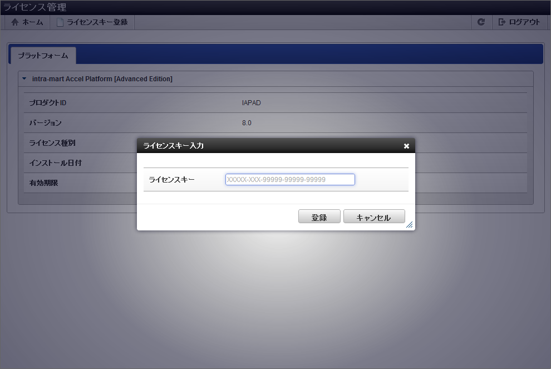Collapse intra-mart Accel Platform section triangle
Viewport: 551px width, 369px height.
click(x=24, y=78)
